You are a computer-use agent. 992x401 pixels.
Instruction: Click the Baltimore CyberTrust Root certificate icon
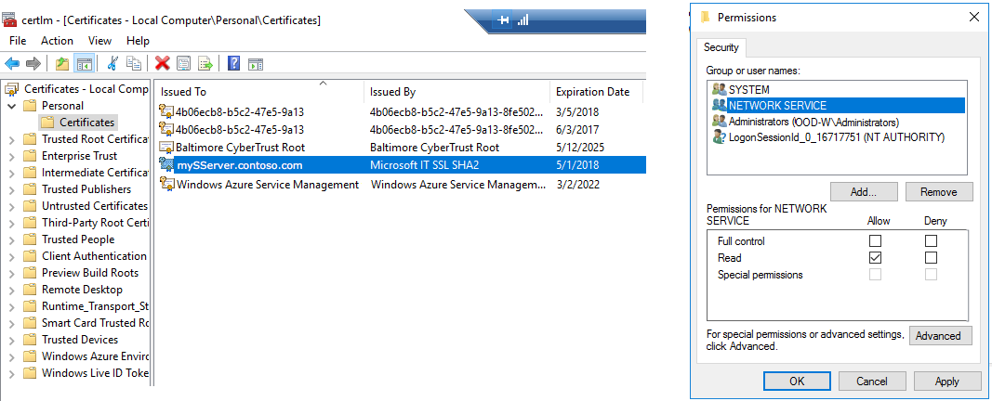(x=166, y=148)
